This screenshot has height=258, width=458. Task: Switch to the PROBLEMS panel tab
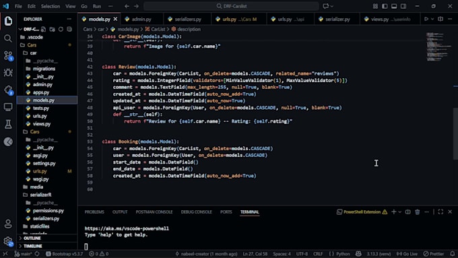(94, 212)
